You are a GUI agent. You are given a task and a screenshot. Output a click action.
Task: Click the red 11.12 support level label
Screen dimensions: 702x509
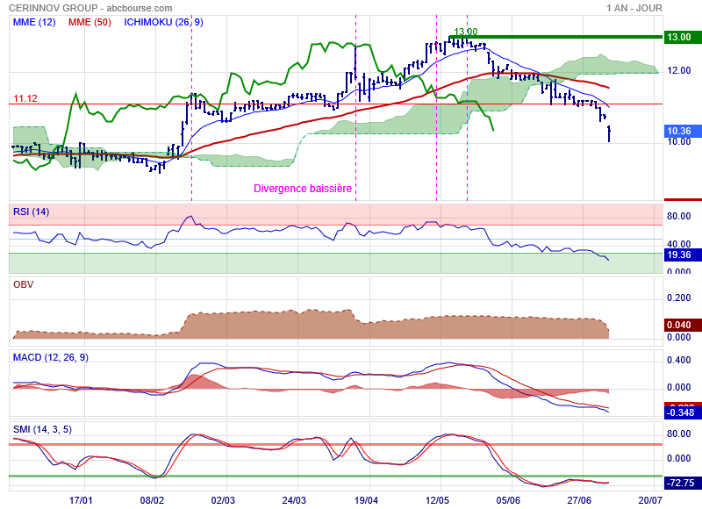click(x=25, y=98)
